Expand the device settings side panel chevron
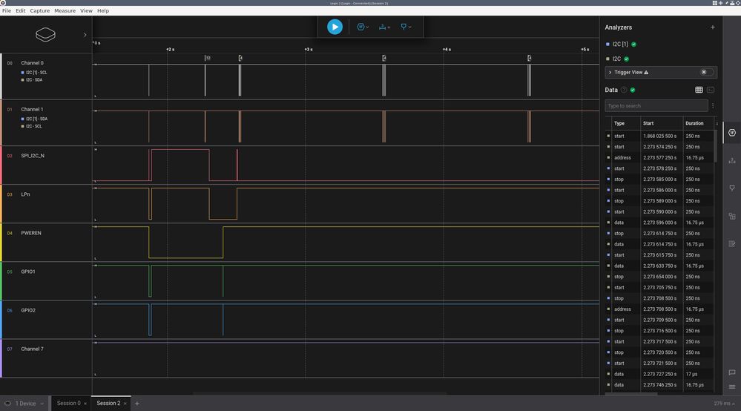741x411 pixels. (x=85, y=34)
